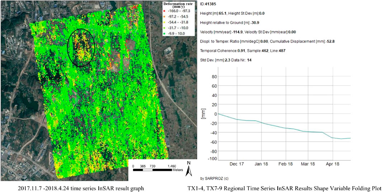Click the 'Velocity St Dev [mm/year]:0.00' value
The image size is (382, 192).
(x=270, y=32)
